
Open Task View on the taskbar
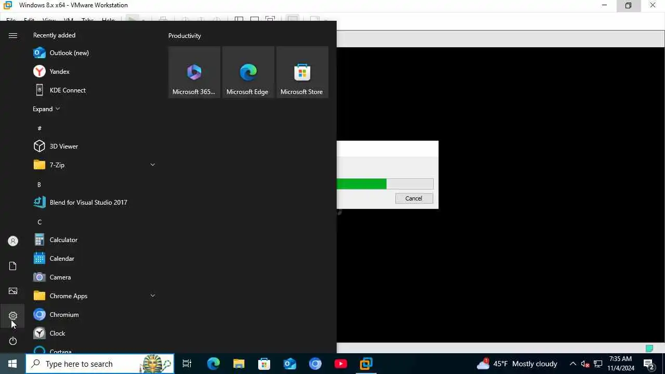[187, 364]
